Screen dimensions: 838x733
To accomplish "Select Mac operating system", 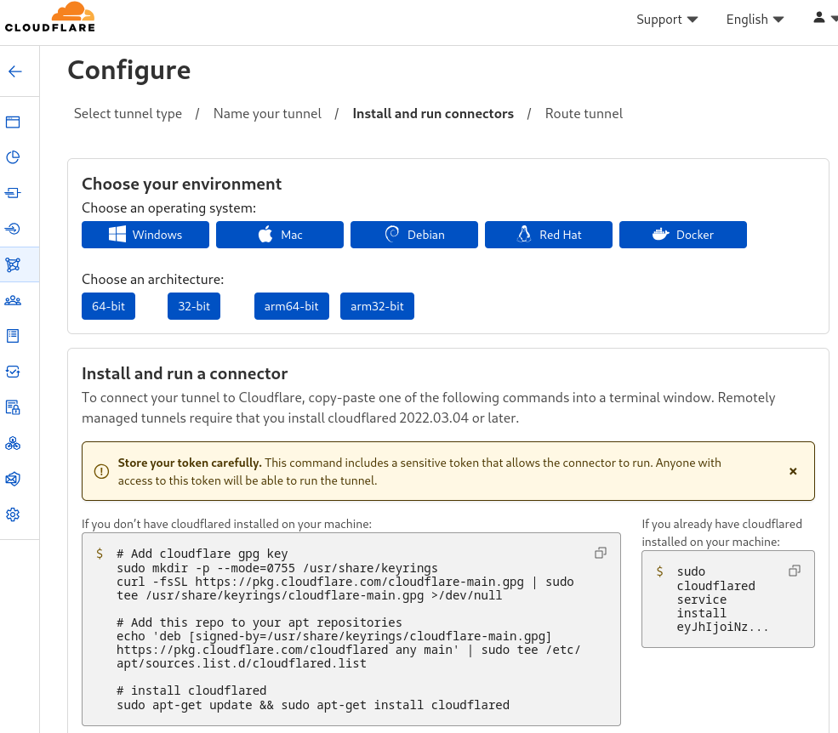I will tap(280, 235).
